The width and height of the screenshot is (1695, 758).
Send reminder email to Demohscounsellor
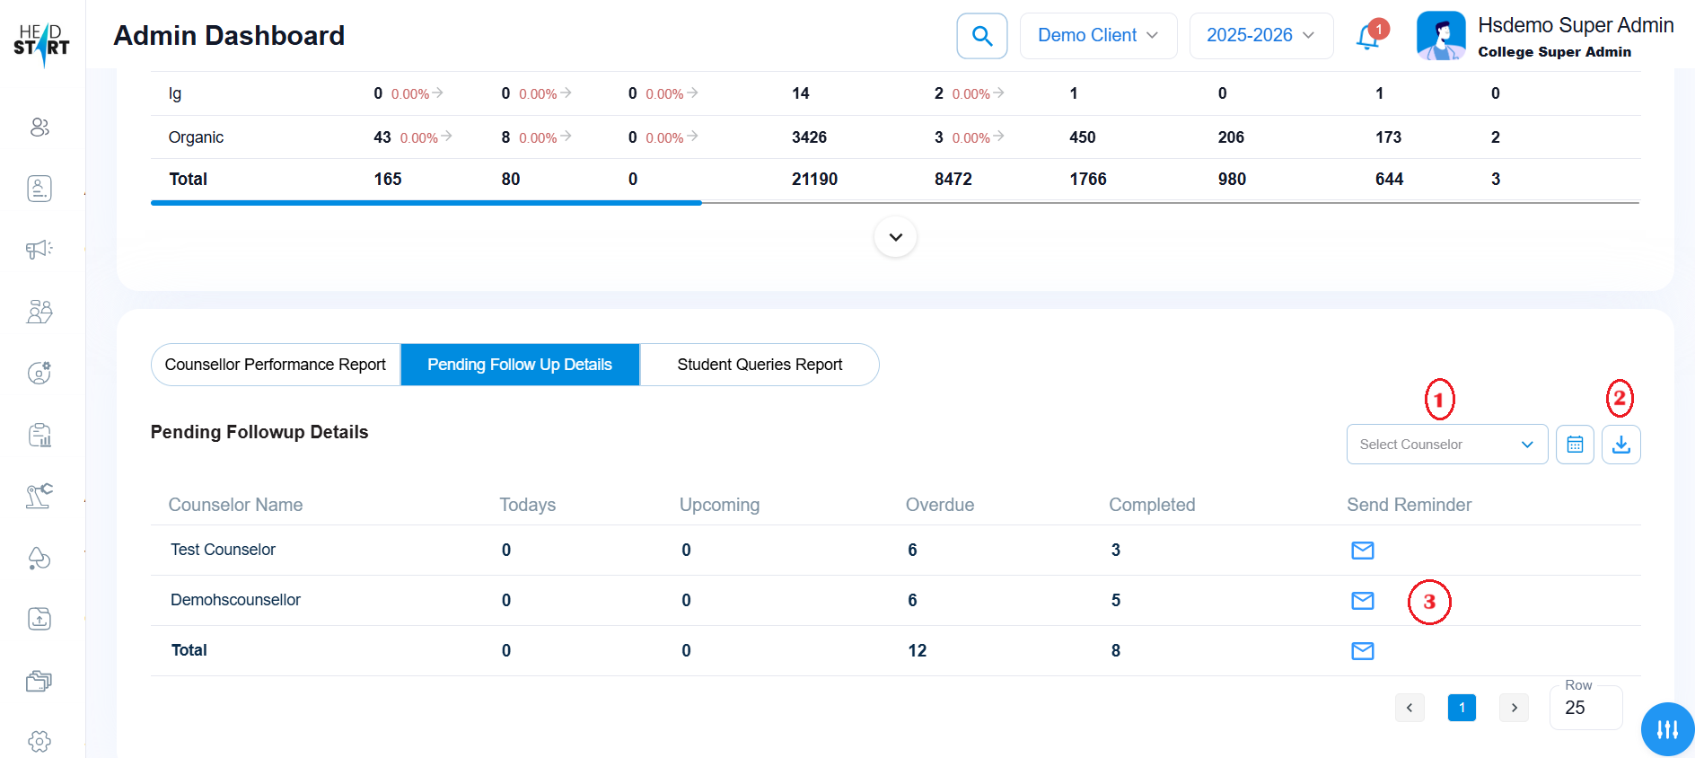1362,601
